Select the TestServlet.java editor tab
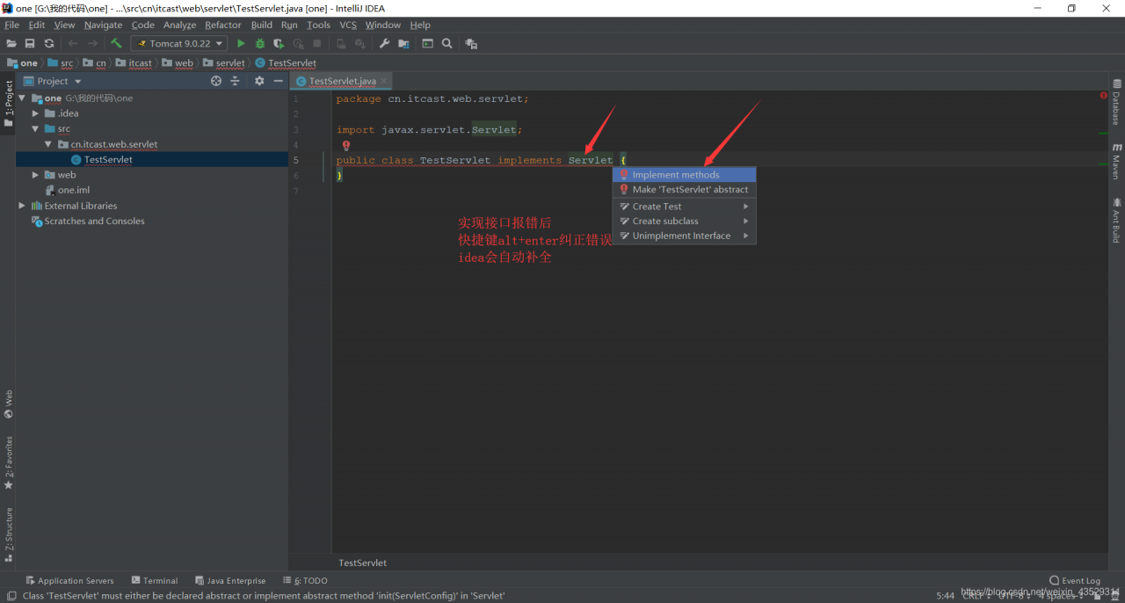This screenshot has height=603, width=1125. pos(341,81)
